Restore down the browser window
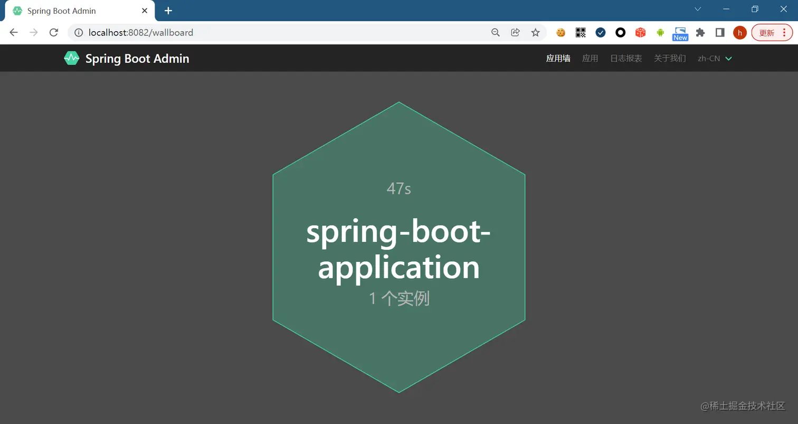This screenshot has height=424, width=798. [x=755, y=9]
